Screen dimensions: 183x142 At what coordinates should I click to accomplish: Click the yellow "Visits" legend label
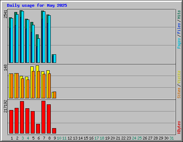[x=179, y=77]
